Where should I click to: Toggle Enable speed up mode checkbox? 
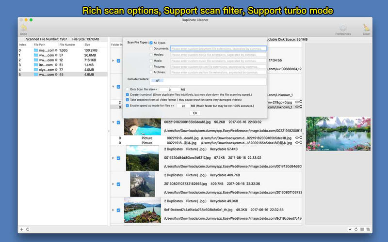pyautogui.click(x=128, y=106)
